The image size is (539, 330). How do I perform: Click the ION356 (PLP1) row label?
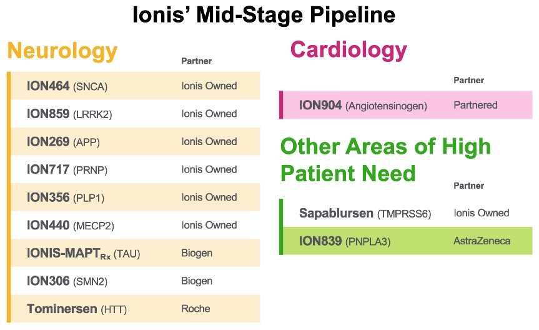click(x=66, y=197)
